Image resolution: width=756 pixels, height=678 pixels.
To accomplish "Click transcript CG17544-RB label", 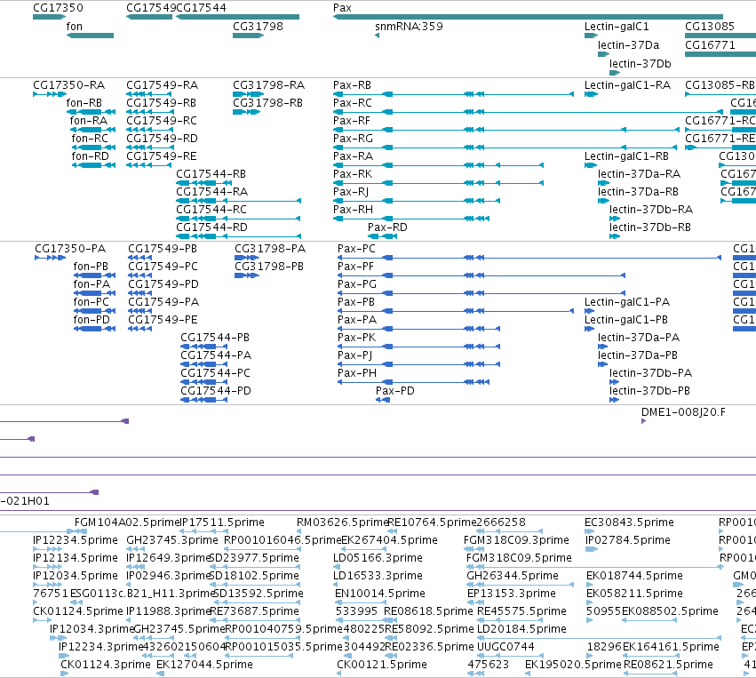I will [211, 174].
